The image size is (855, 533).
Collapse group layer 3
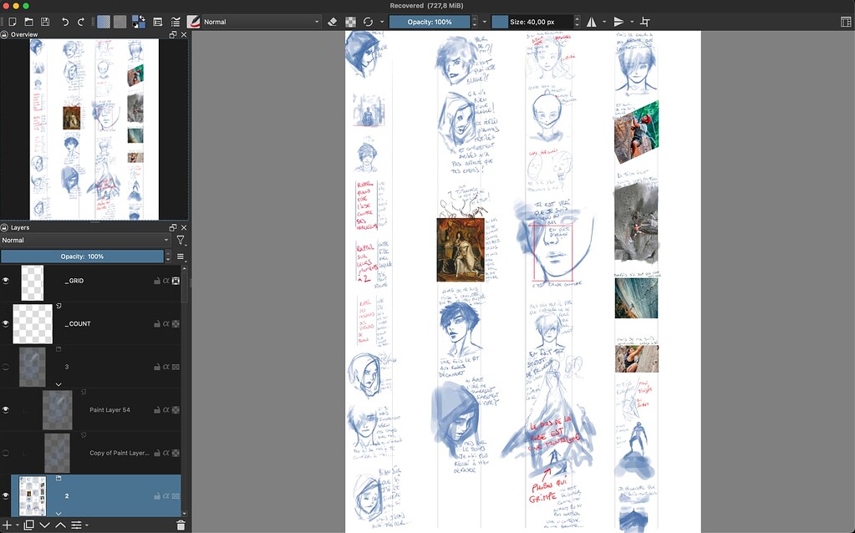point(59,384)
